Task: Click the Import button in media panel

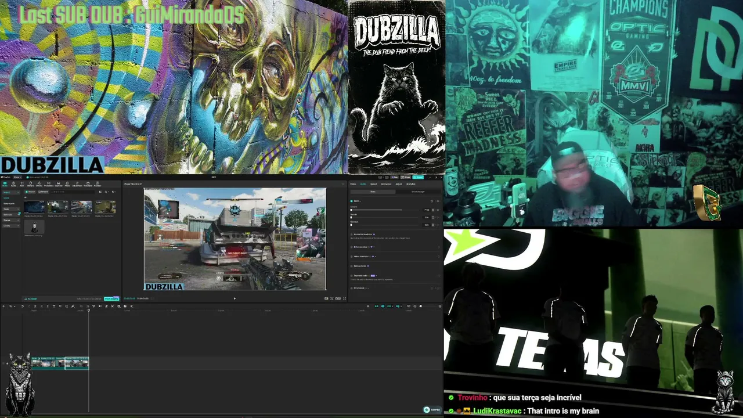Action: pyautogui.click(x=31, y=192)
